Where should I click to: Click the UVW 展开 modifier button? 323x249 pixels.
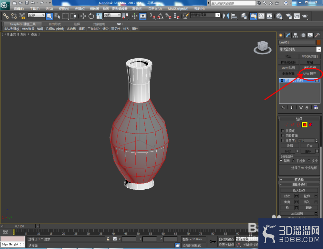tap(310, 74)
